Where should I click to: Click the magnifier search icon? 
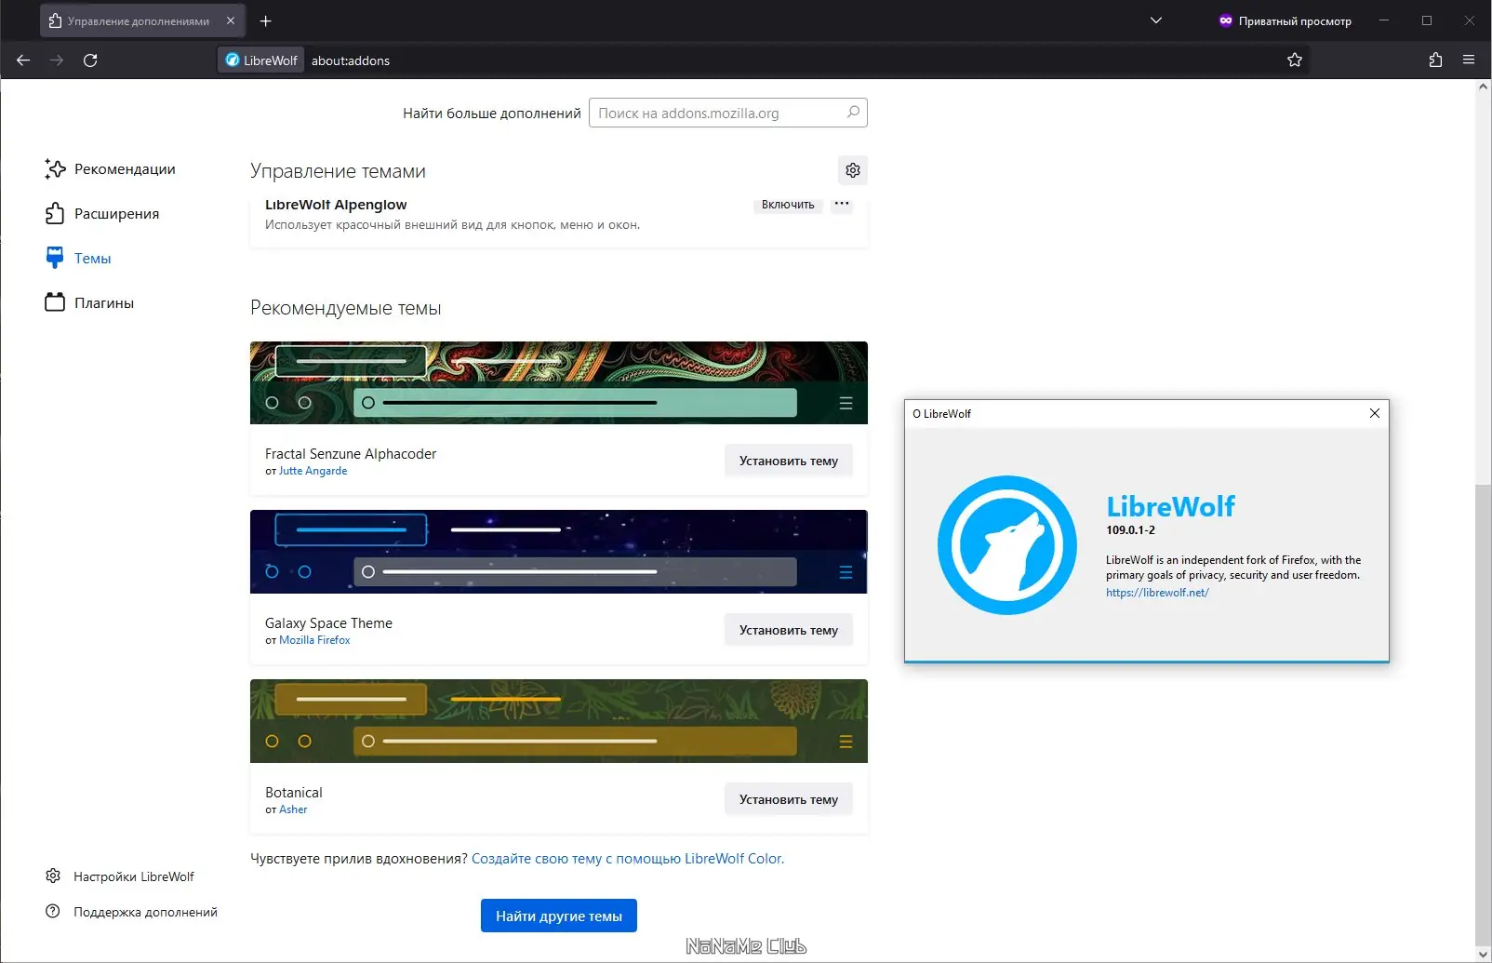tap(853, 113)
